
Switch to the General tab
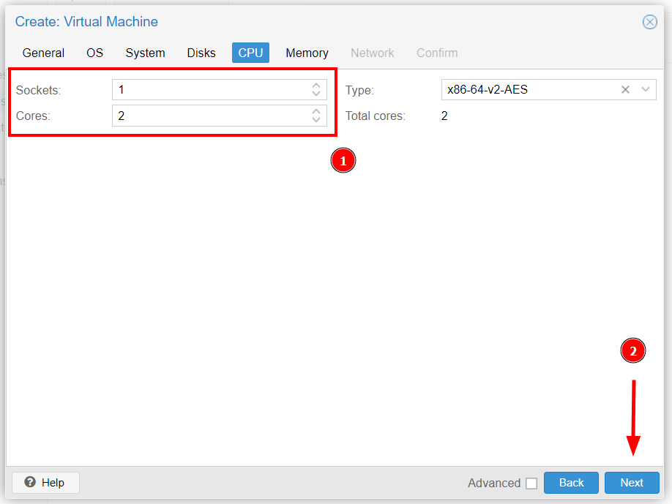point(43,53)
